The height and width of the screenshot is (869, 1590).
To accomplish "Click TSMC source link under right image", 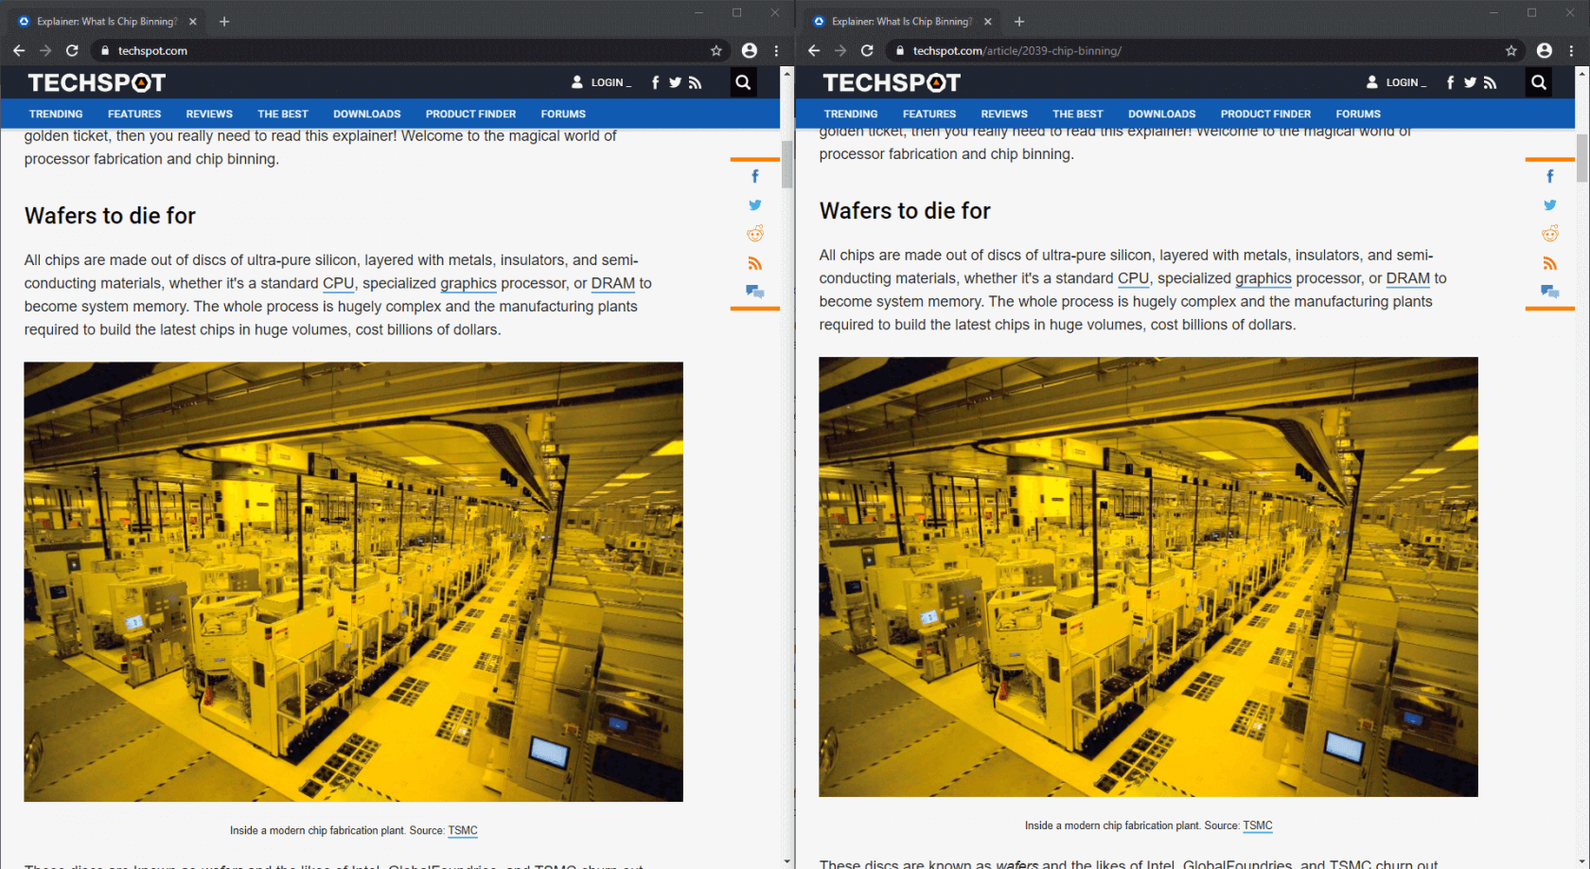I will pyautogui.click(x=1257, y=825).
